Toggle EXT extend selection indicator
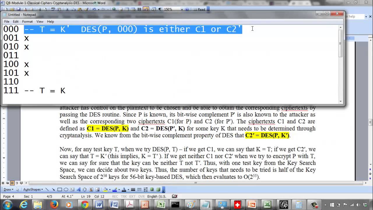Viewport: 373px width, 210px height. 132,197
